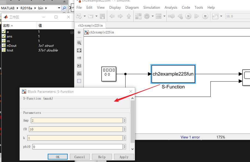The height and width of the screenshot is (162, 250).
Task: Click the dialog scrollbar down arrow
Action: point(132,149)
